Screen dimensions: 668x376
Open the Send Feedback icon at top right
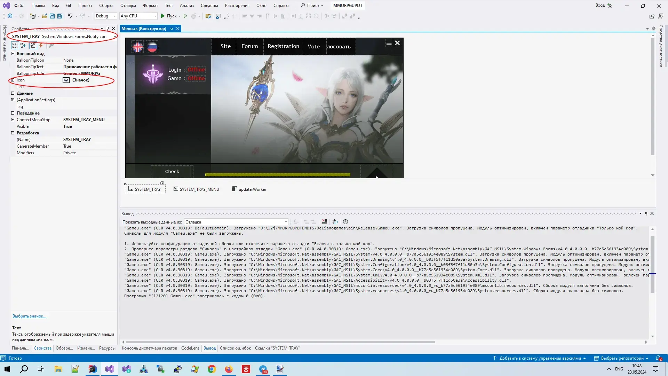661,16
